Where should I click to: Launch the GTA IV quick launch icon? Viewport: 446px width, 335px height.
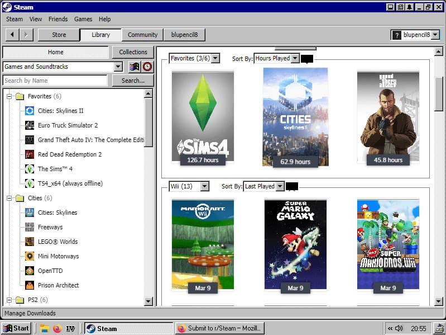pos(70,328)
